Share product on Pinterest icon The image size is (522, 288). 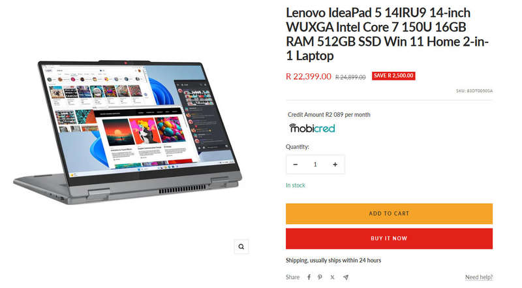point(320,277)
